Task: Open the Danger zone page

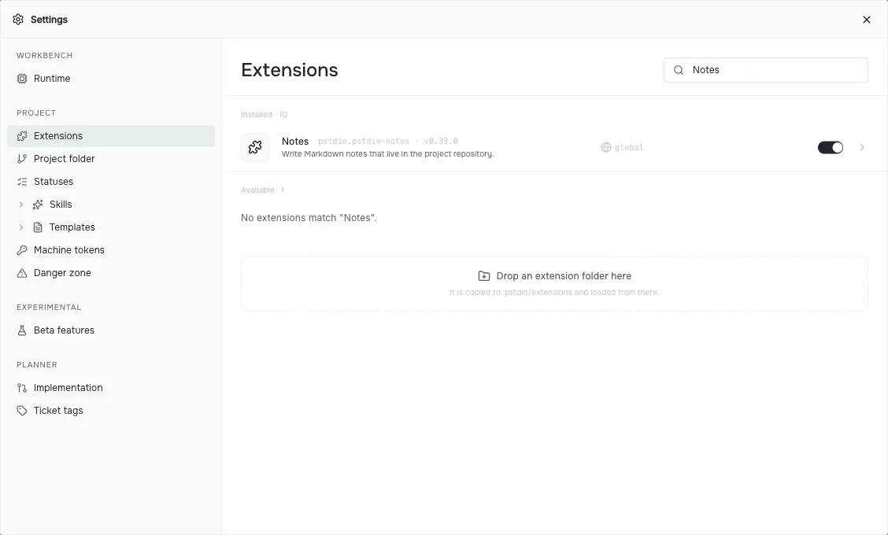Action: click(111, 273)
